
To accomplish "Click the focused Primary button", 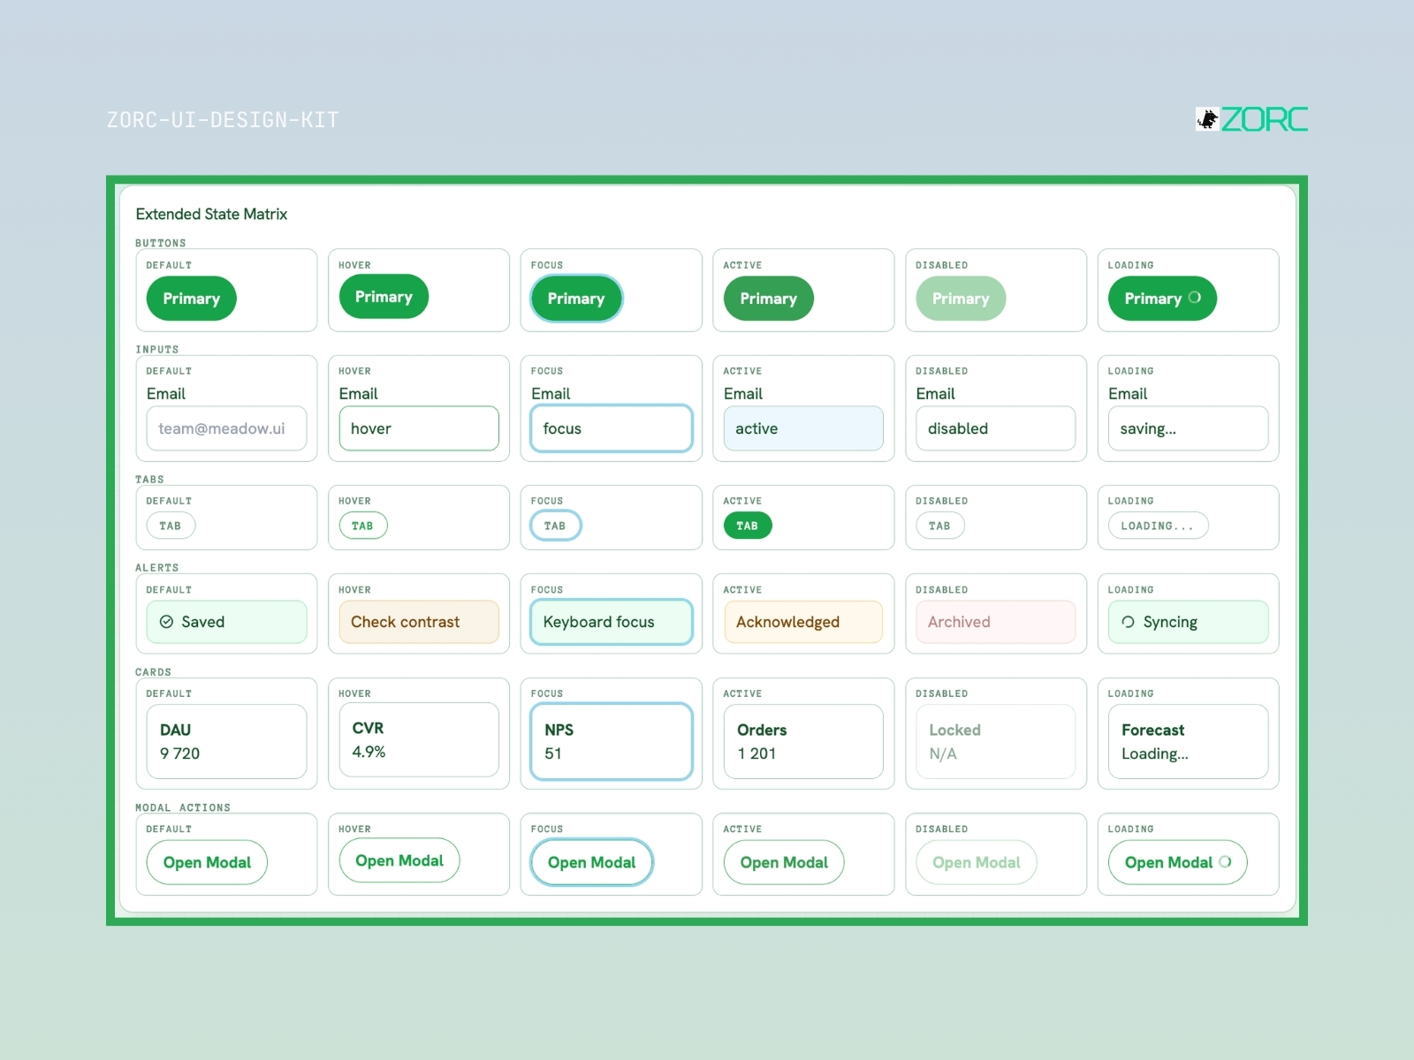I will 576,299.
